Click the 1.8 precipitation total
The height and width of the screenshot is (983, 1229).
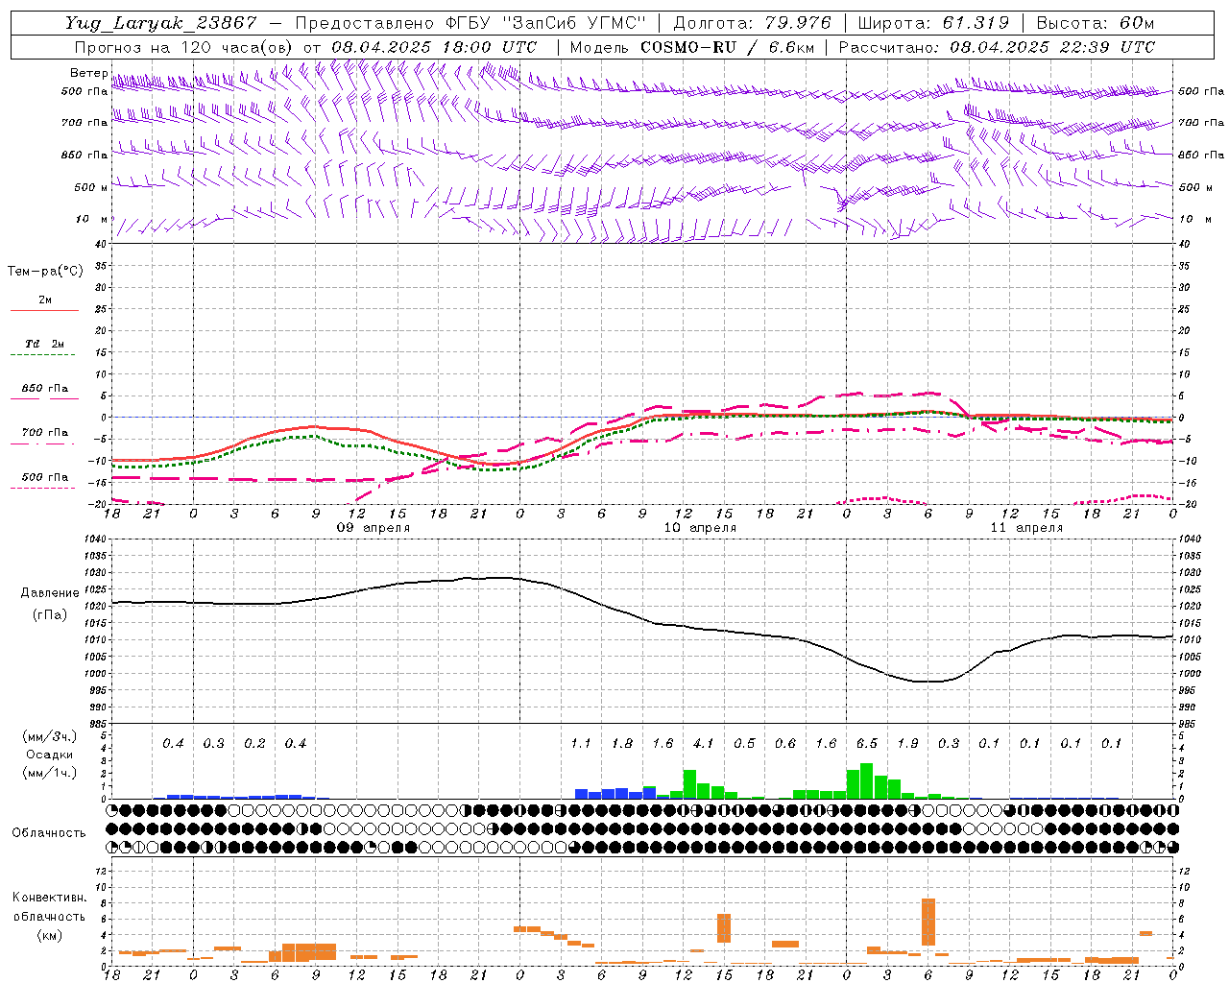tap(621, 744)
